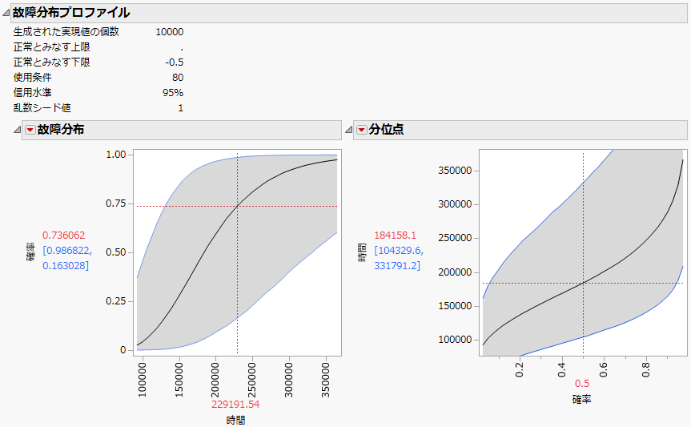Click the 故障分布 panel title
The width and height of the screenshot is (691, 427).
pyautogui.click(x=60, y=130)
